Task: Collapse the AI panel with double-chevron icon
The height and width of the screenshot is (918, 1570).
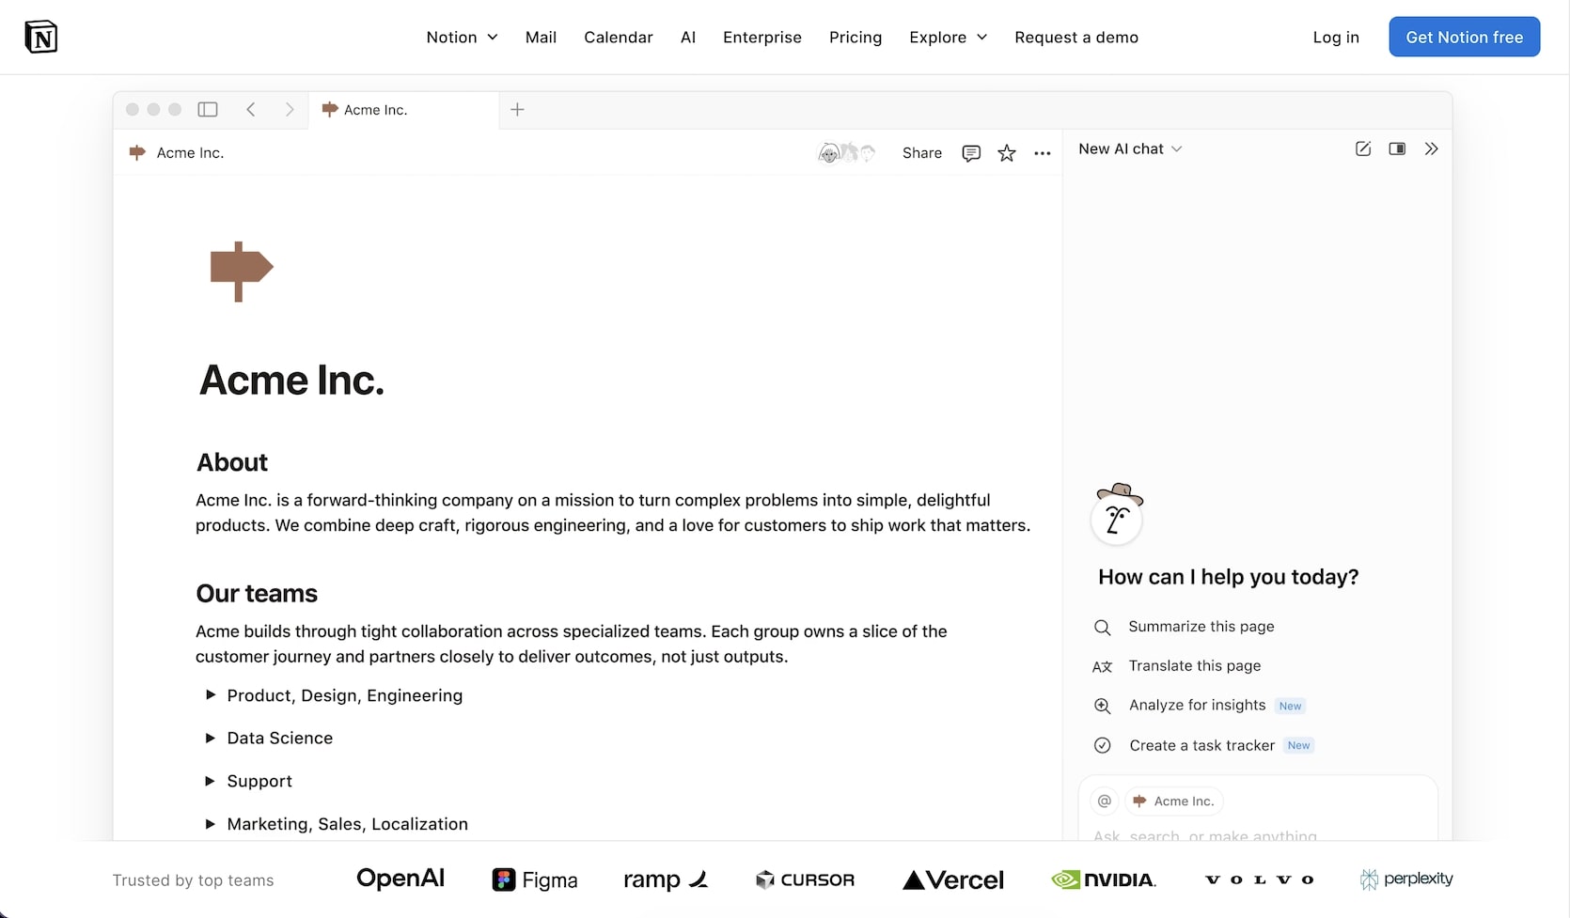Action: click(1431, 148)
